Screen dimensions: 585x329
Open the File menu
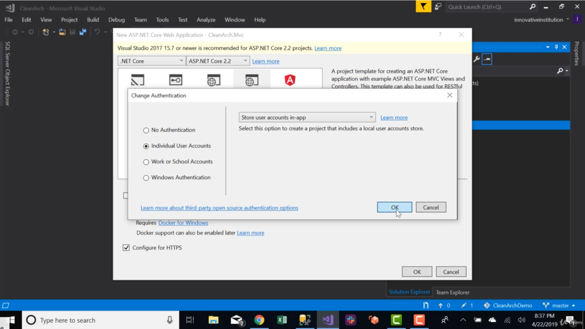[x=9, y=20]
